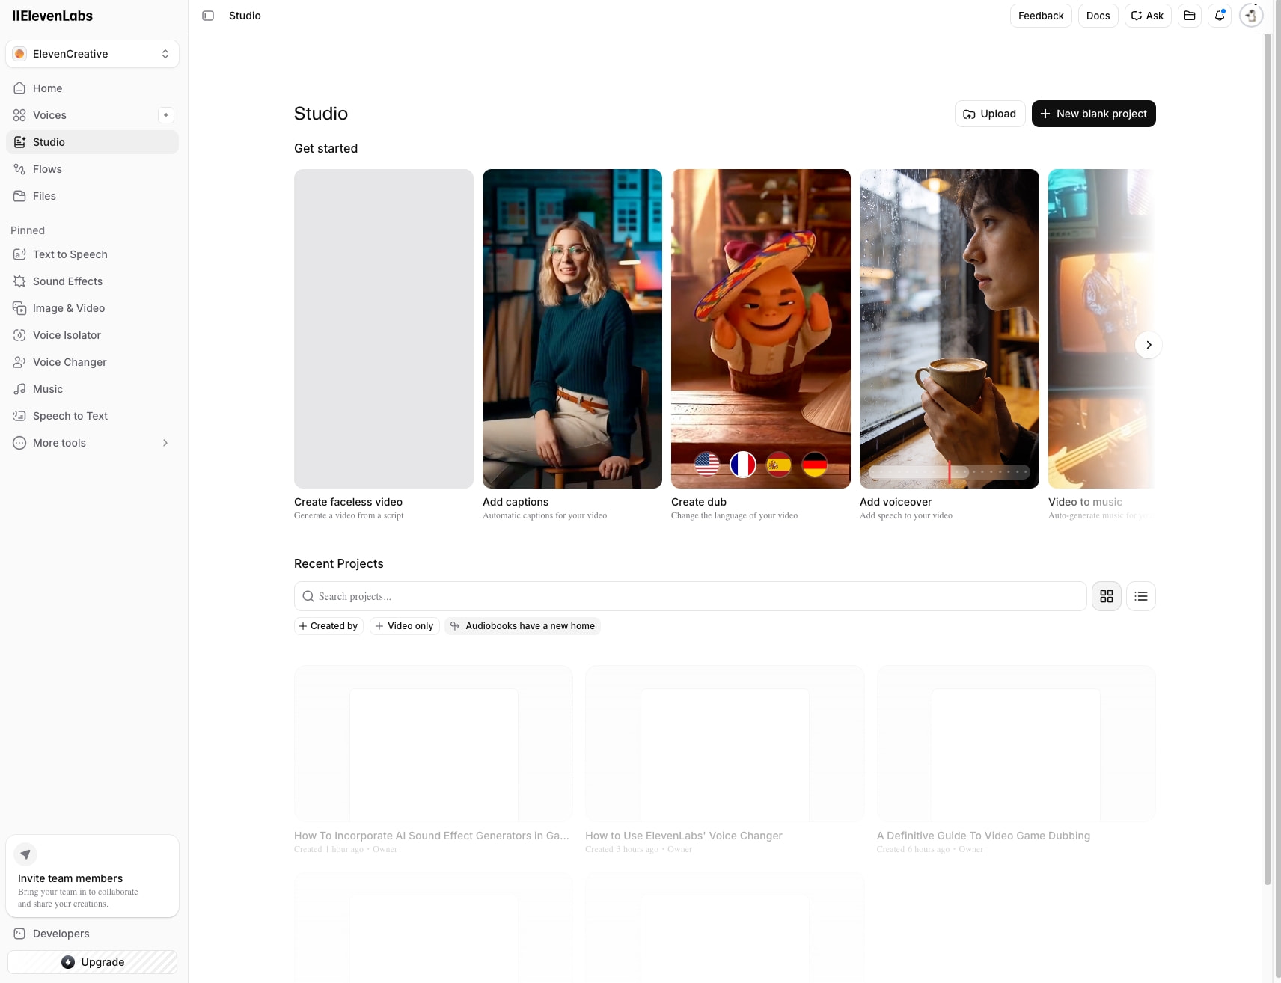
Task: Open user profile avatar
Action: point(1251,16)
